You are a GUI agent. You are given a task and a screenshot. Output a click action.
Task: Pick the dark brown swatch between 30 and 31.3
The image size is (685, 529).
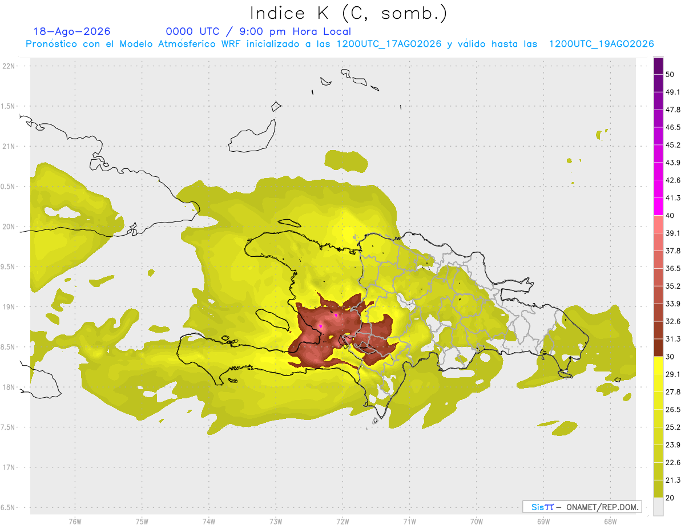pyautogui.click(x=658, y=348)
